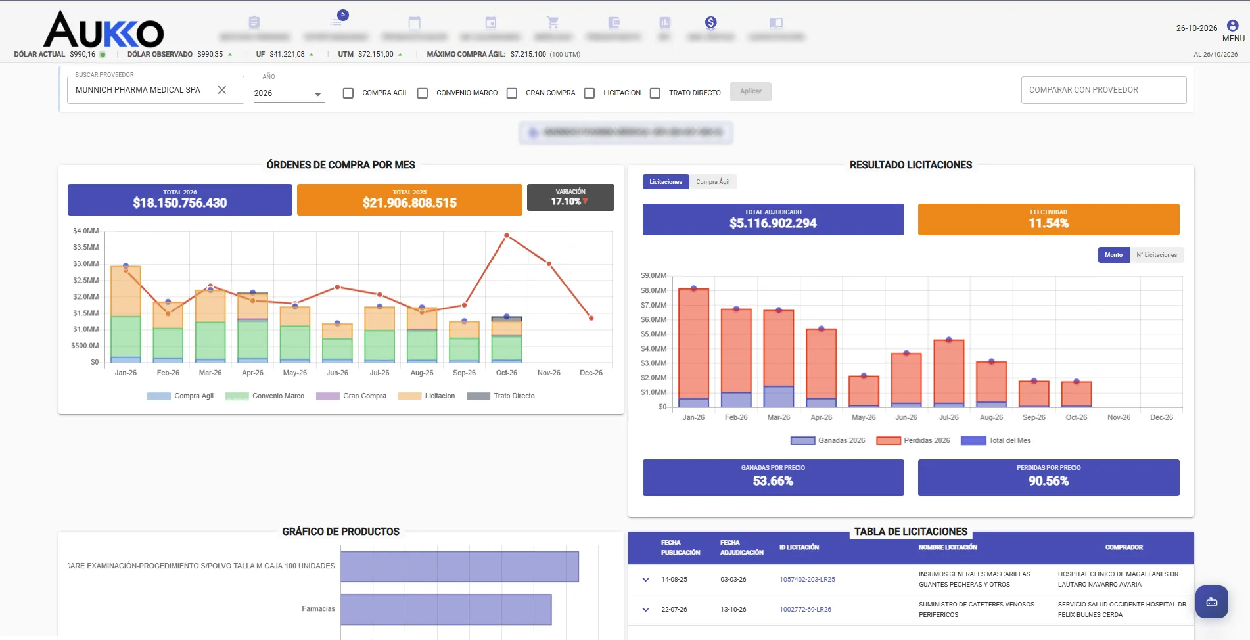
Task: Enable the Convenio Marco checkbox
Action: click(x=423, y=93)
